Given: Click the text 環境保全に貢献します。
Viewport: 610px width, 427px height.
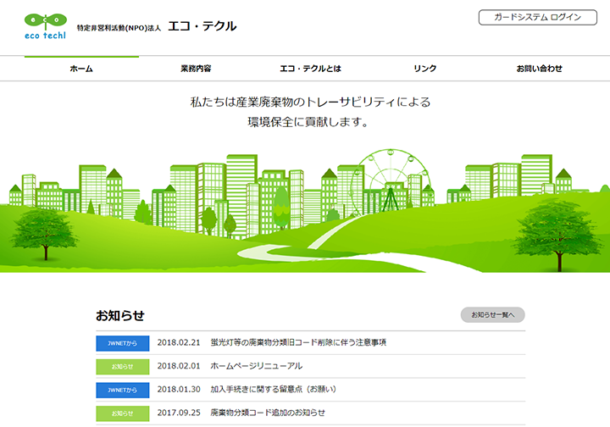Looking at the screenshot, I should (x=308, y=122).
